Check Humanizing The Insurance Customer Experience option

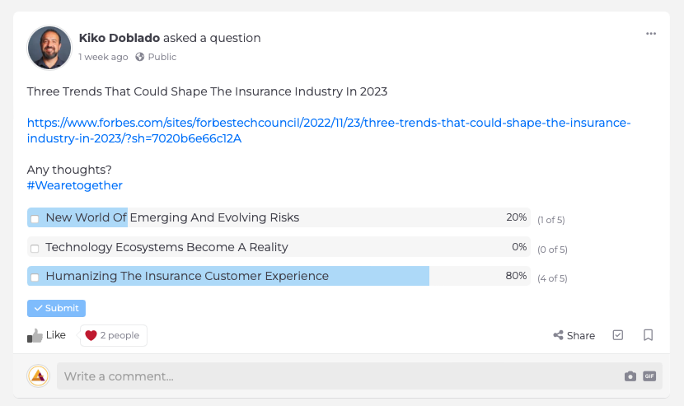coord(35,278)
